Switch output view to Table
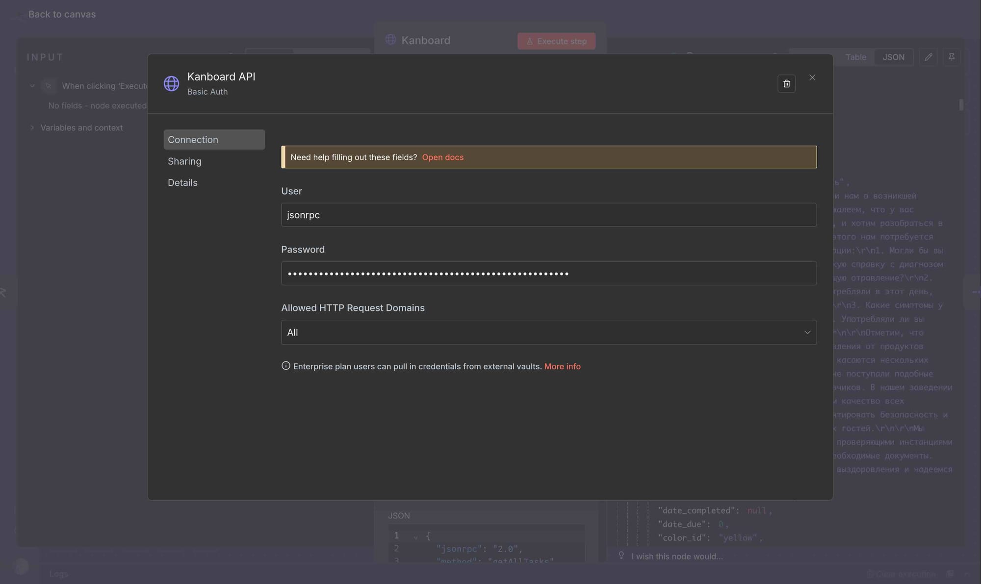 [x=855, y=57]
